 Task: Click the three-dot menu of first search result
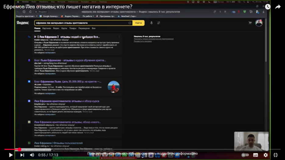(119, 37)
